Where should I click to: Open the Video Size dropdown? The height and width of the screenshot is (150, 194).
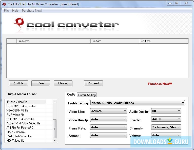(108, 111)
